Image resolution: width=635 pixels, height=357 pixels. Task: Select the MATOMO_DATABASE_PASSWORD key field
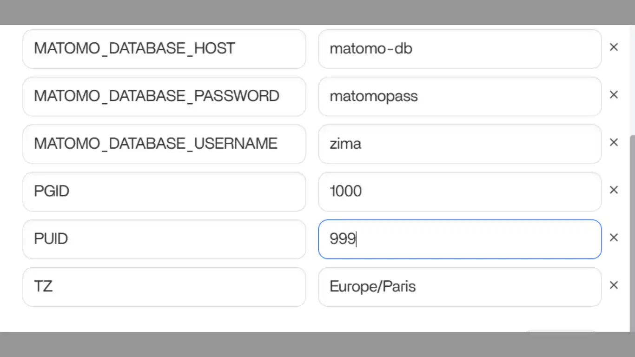164,96
